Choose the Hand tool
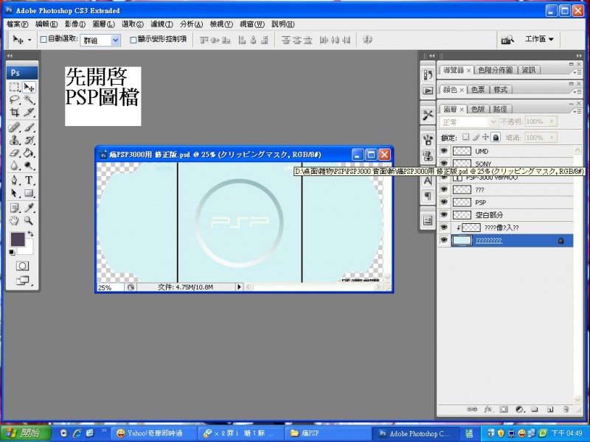Viewport: 590px width, 442px height. 14,220
